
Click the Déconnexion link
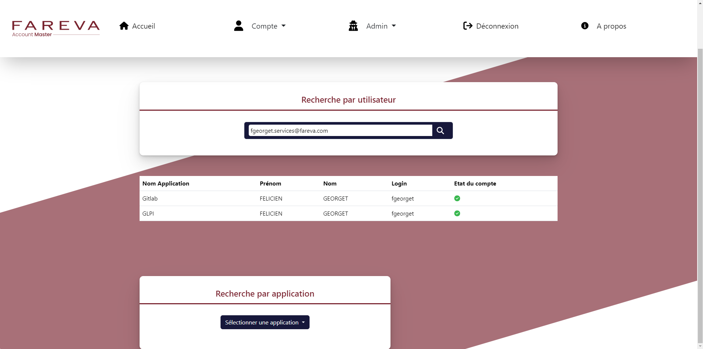pyautogui.click(x=497, y=26)
